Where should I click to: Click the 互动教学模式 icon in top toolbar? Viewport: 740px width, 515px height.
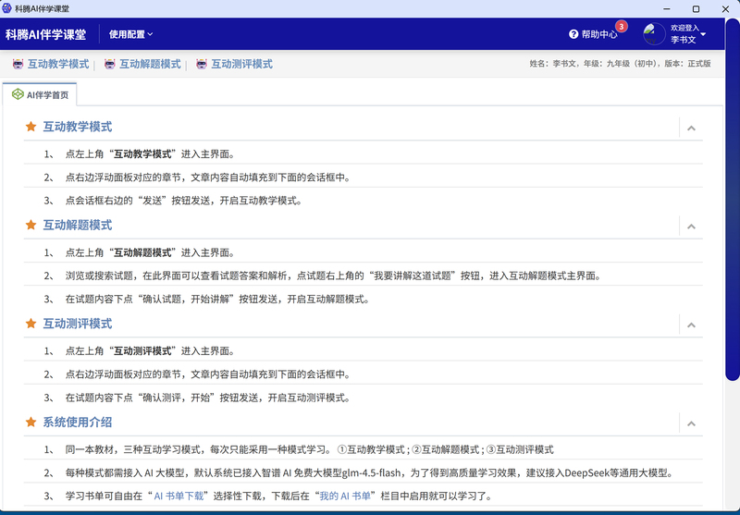coord(18,65)
